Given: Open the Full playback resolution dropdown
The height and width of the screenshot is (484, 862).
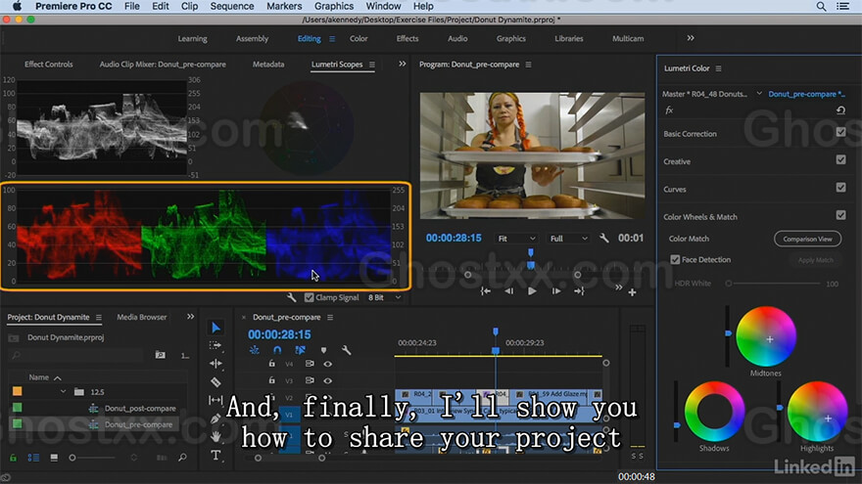Looking at the screenshot, I should pos(568,239).
